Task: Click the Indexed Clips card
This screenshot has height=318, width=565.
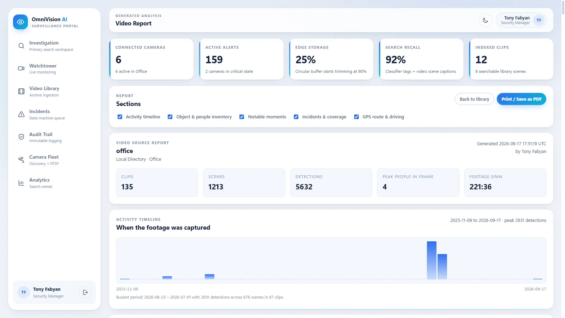Action: [x=511, y=59]
